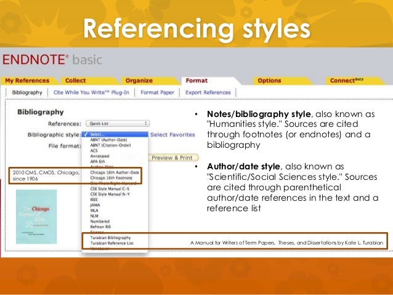Click the ENDNOTE basic logo
Image resolution: width=393 pixels, height=295 pixels.
[52, 60]
